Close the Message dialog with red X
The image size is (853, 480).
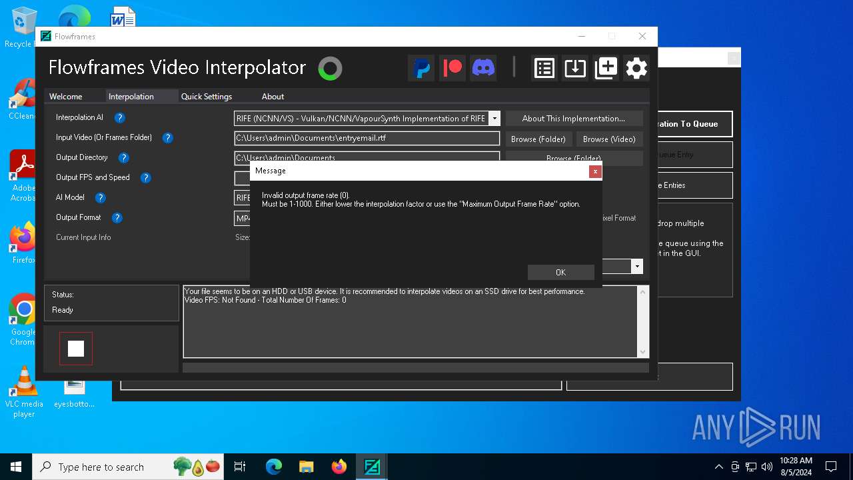click(595, 171)
